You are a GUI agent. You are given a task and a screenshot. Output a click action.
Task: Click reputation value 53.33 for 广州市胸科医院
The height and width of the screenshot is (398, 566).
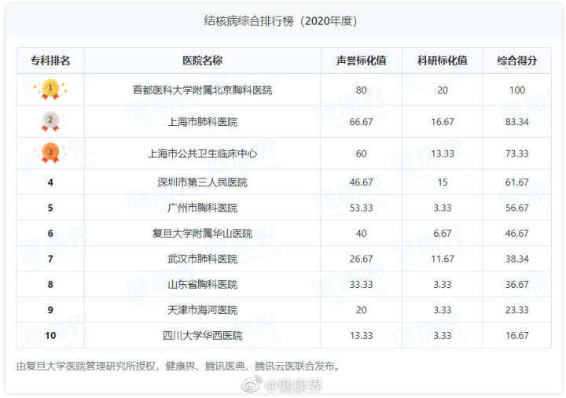point(361,208)
